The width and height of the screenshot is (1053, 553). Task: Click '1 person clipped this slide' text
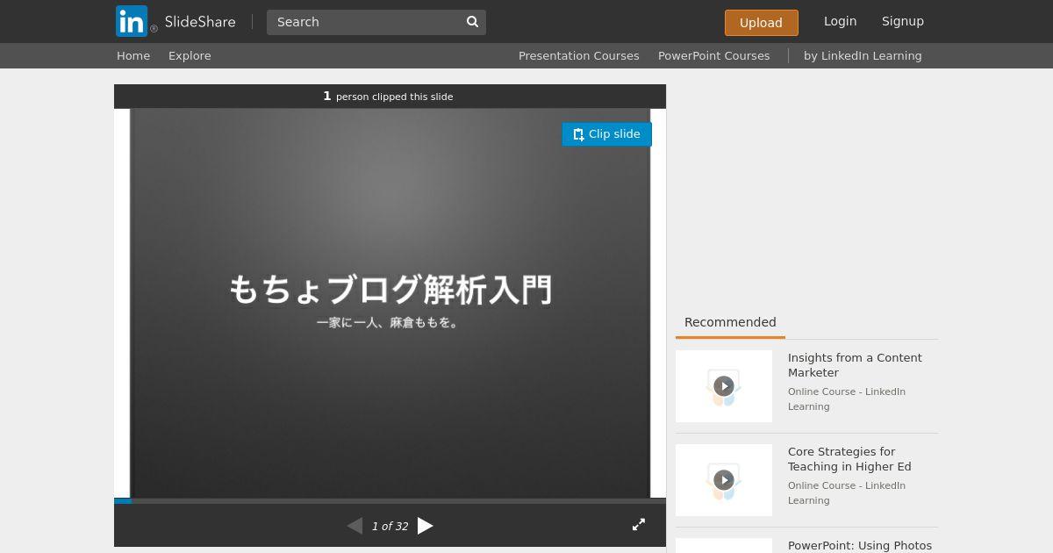coord(389,97)
